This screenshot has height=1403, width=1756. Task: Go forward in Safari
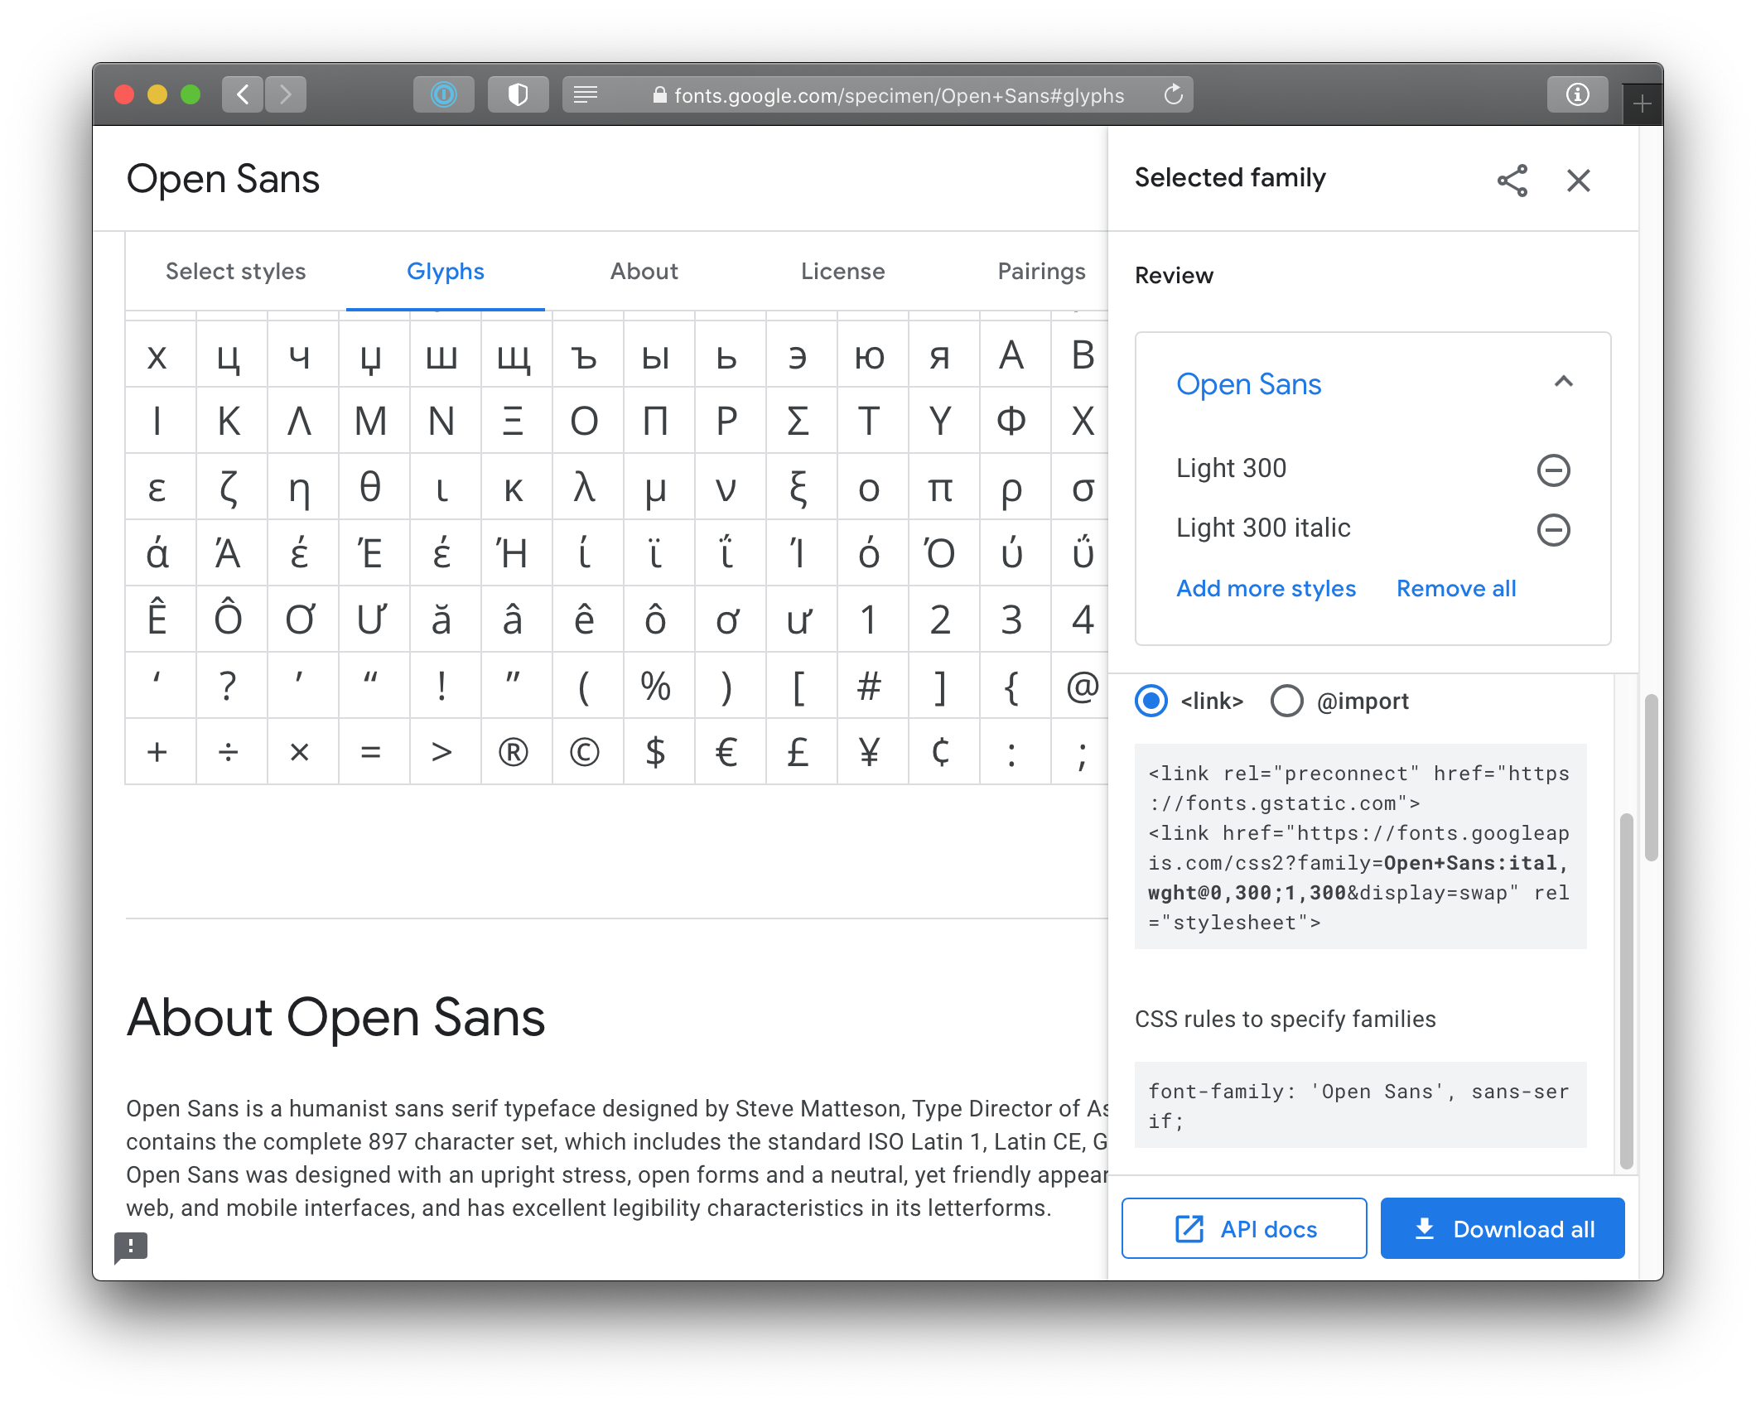pos(286,94)
